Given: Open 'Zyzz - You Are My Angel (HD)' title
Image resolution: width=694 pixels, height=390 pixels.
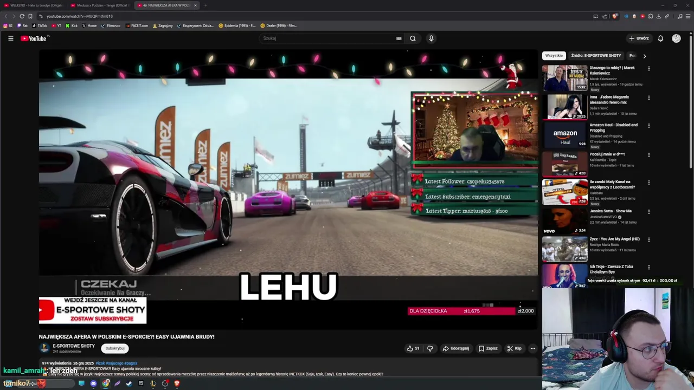Looking at the screenshot, I should [614, 239].
